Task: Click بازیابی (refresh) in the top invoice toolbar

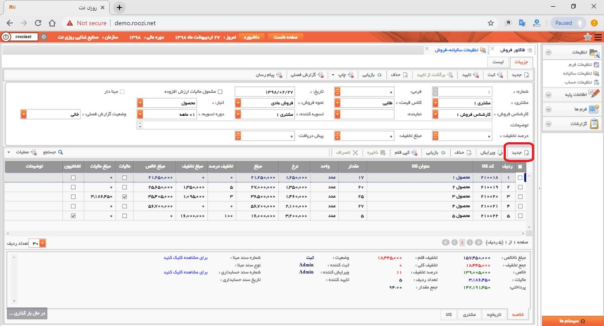Action: tap(371, 75)
